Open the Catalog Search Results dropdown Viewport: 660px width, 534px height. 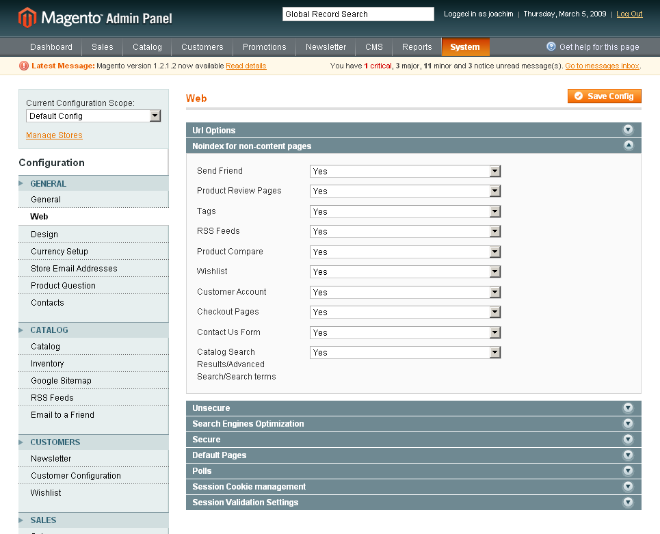point(406,353)
